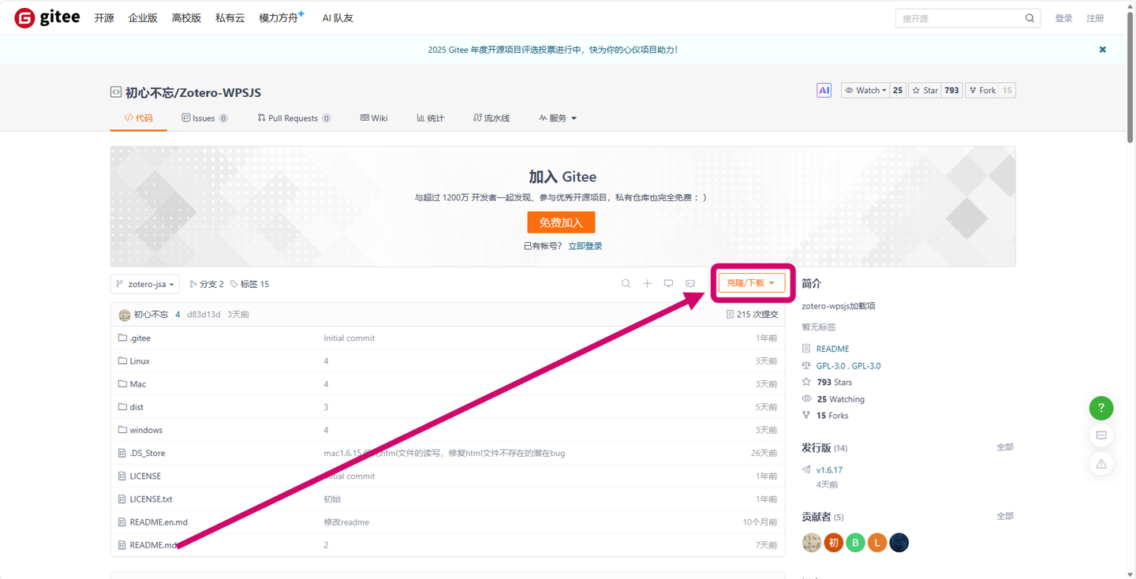
Task: Open the Pull Requests tab
Action: (294, 118)
